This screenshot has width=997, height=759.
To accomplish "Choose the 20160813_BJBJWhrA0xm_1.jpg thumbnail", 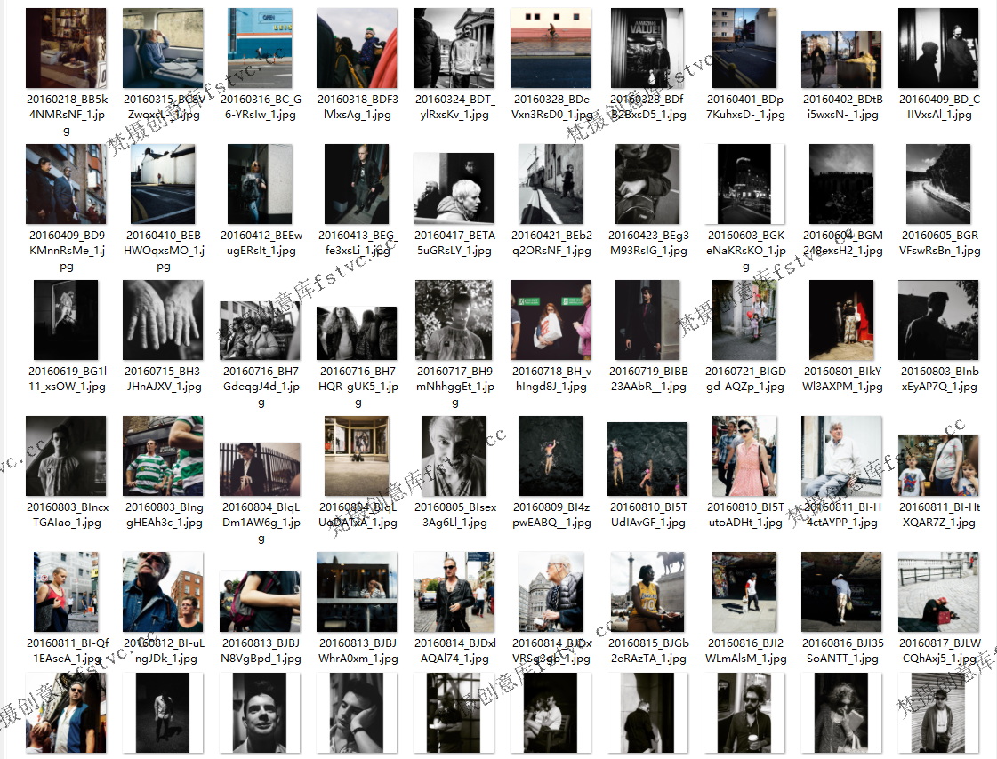I will [x=358, y=592].
